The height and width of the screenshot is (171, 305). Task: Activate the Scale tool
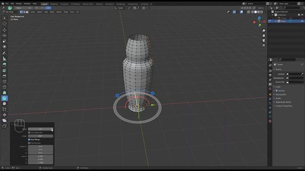(x=4, y=41)
